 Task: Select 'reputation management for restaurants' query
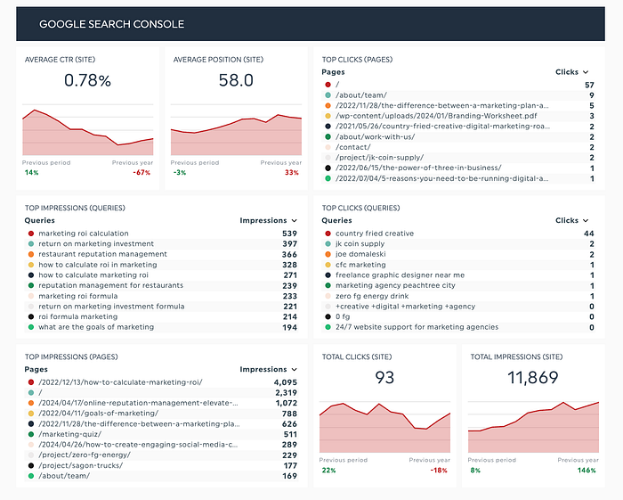pyautogui.click(x=162, y=285)
